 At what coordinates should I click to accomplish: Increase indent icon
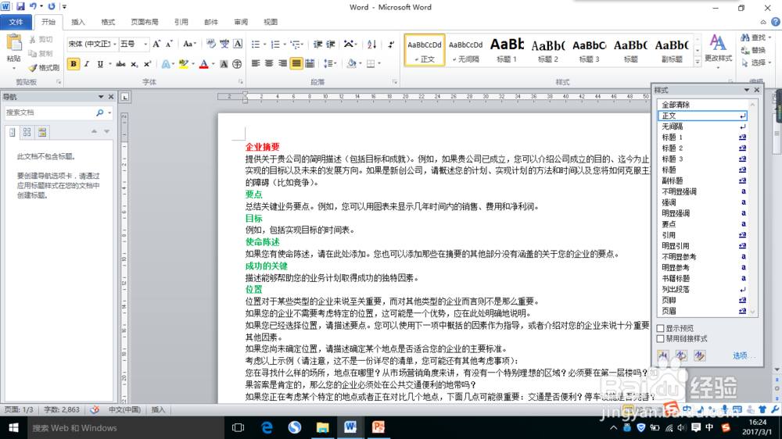tap(330, 45)
